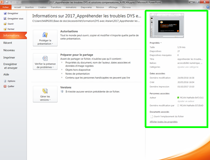Click the Personnes associées heading
The height and width of the screenshot is (160, 210).
[x=160, y=93]
